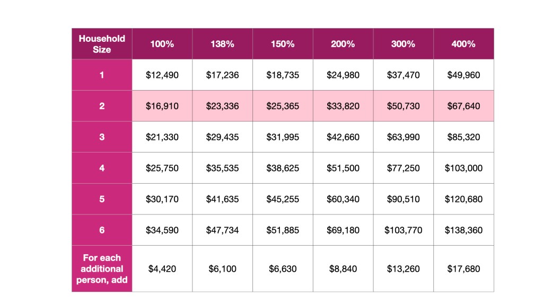Screen dimensions: 543x305
Task: Select the highlighted $23,336 cell
Action: [x=222, y=106]
